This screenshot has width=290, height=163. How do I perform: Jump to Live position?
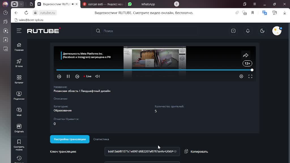87,76
